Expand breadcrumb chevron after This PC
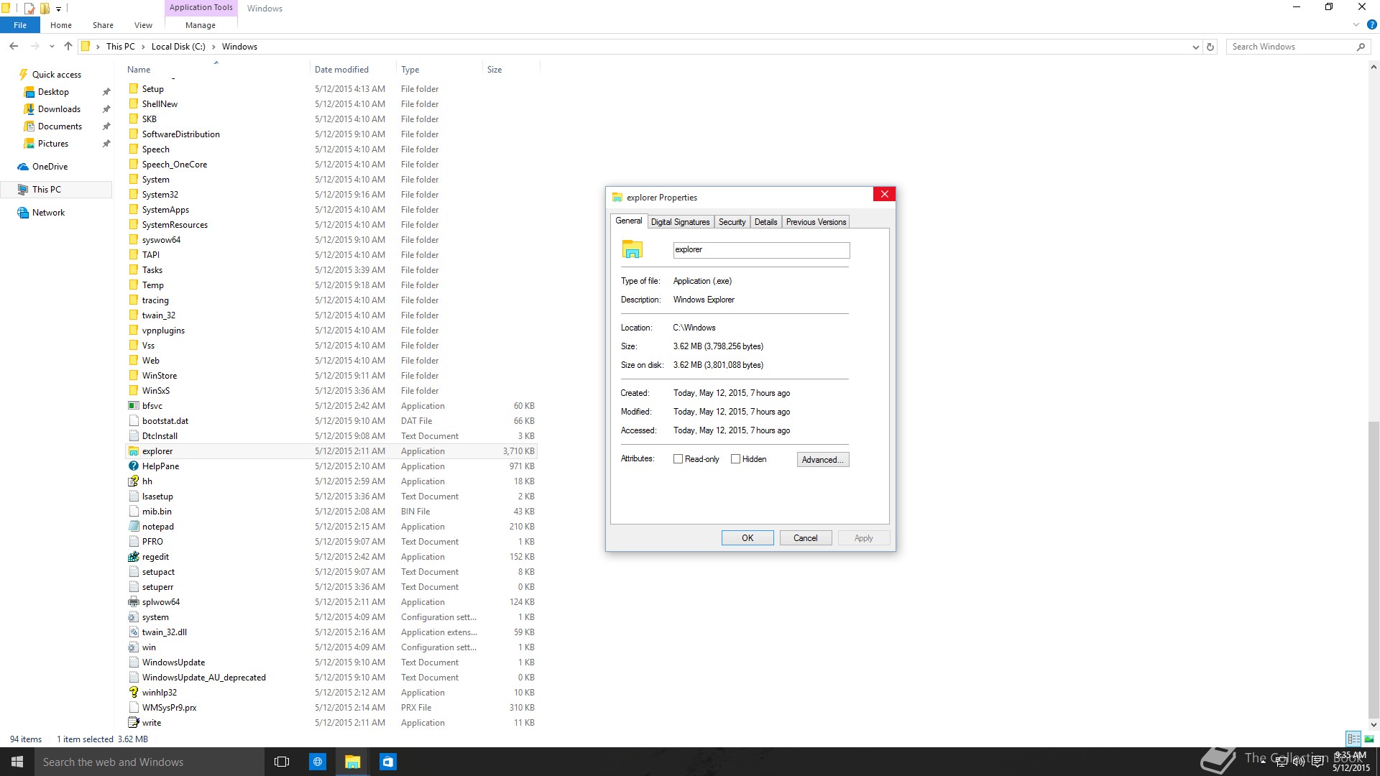Viewport: 1380px width, 776px height. [143, 47]
